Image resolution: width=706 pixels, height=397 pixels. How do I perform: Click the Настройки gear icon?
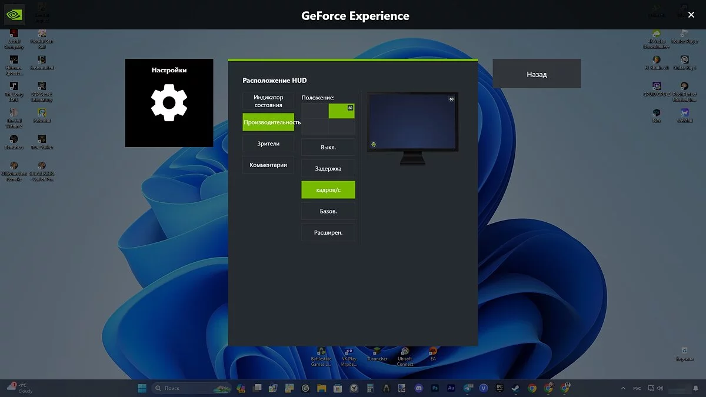pos(169,103)
